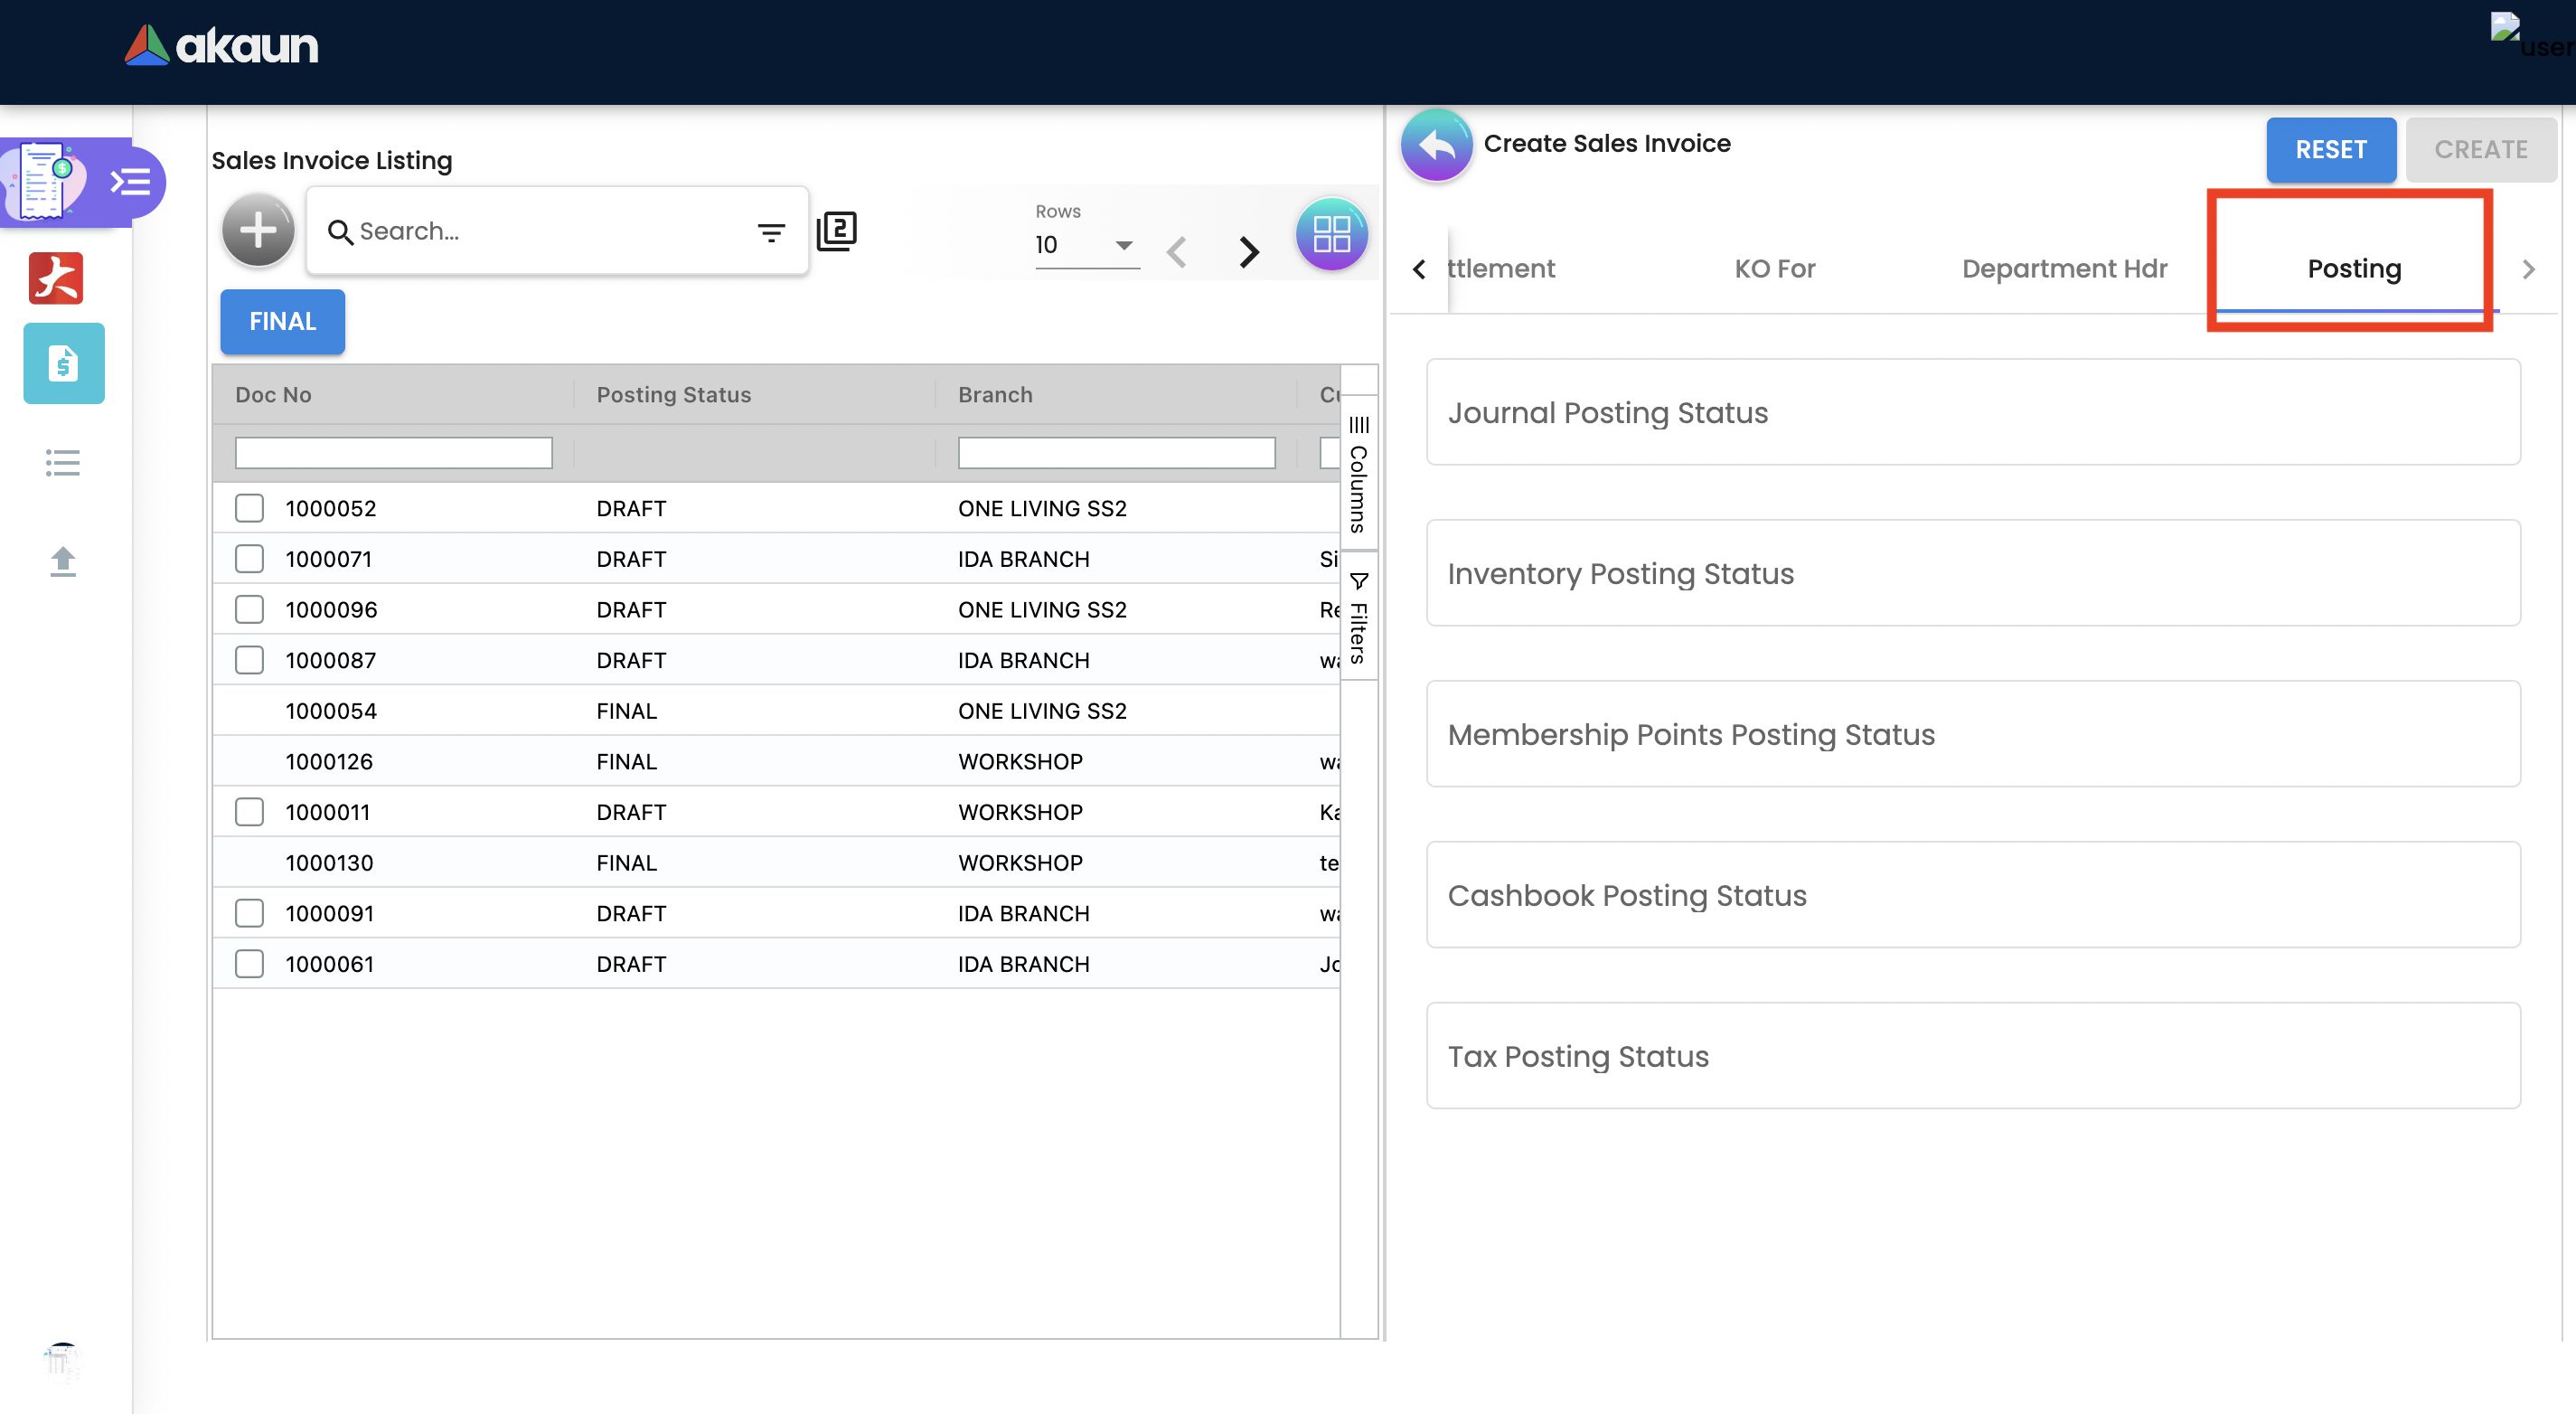2576x1414 pixels.
Task: Toggle the sidebar menu collapse icon
Action: 131,183
